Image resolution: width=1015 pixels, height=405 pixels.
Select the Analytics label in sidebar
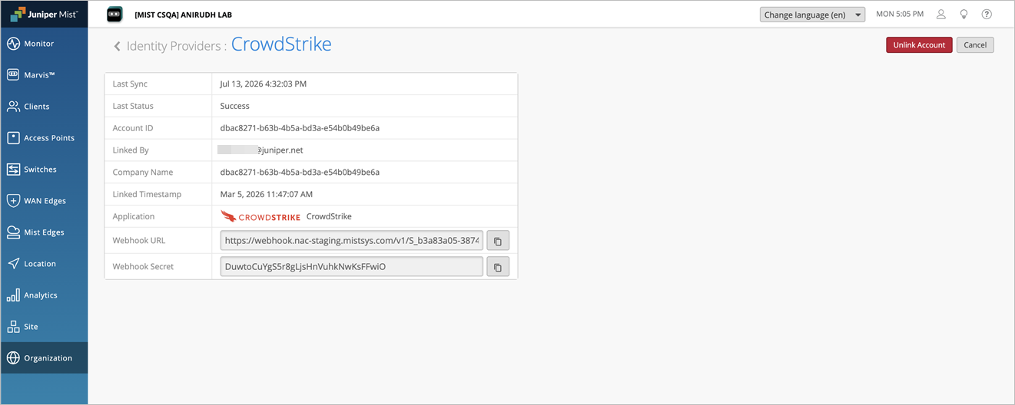[x=41, y=295]
